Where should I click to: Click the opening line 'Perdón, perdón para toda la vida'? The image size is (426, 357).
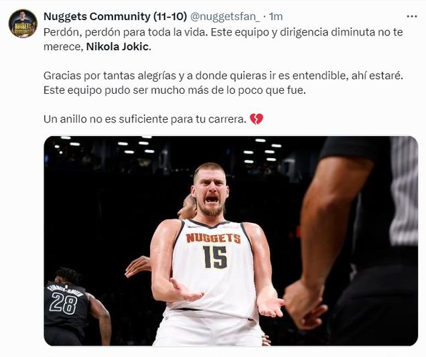(125, 32)
